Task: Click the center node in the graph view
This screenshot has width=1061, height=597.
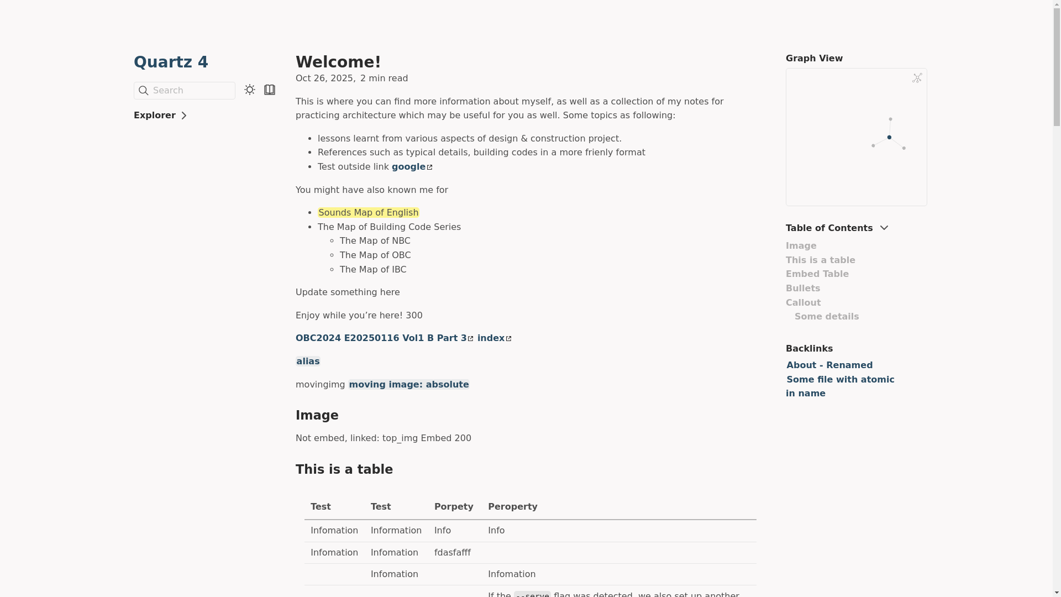Action: pyautogui.click(x=889, y=137)
